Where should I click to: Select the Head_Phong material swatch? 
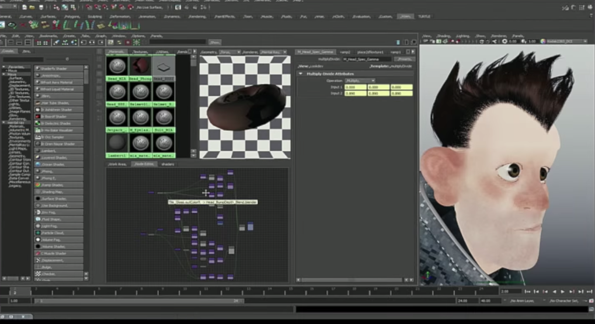point(140,66)
